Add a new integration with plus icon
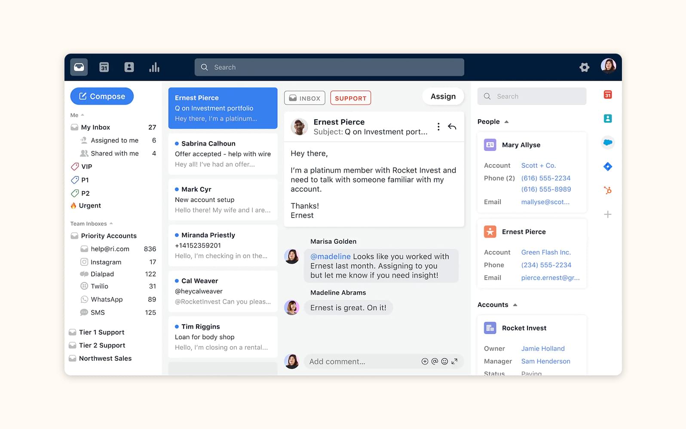The height and width of the screenshot is (429, 686). 607,214
